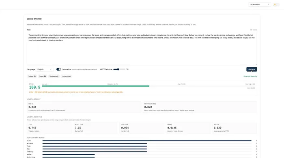The height and width of the screenshot is (158, 284).
Task: Click the Root TTR value 7.15
Action: pyautogui.click(x=78, y=128)
